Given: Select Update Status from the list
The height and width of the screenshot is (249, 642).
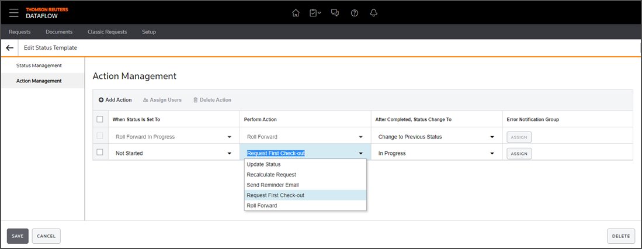Looking at the screenshot, I should [x=305, y=164].
